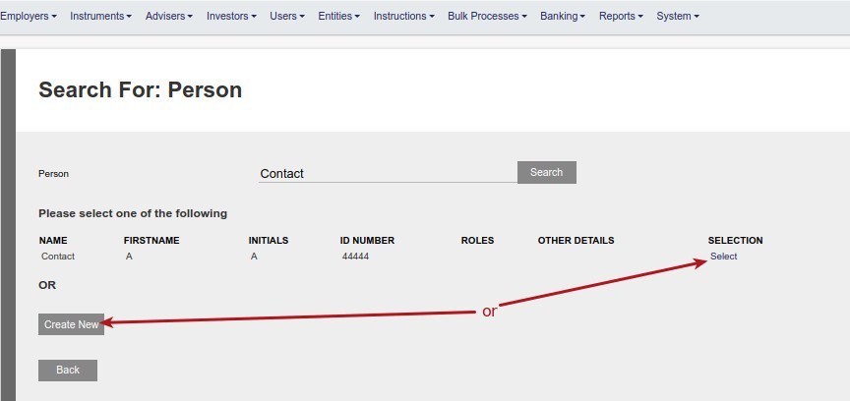Click the Create New button

click(x=71, y=324)
